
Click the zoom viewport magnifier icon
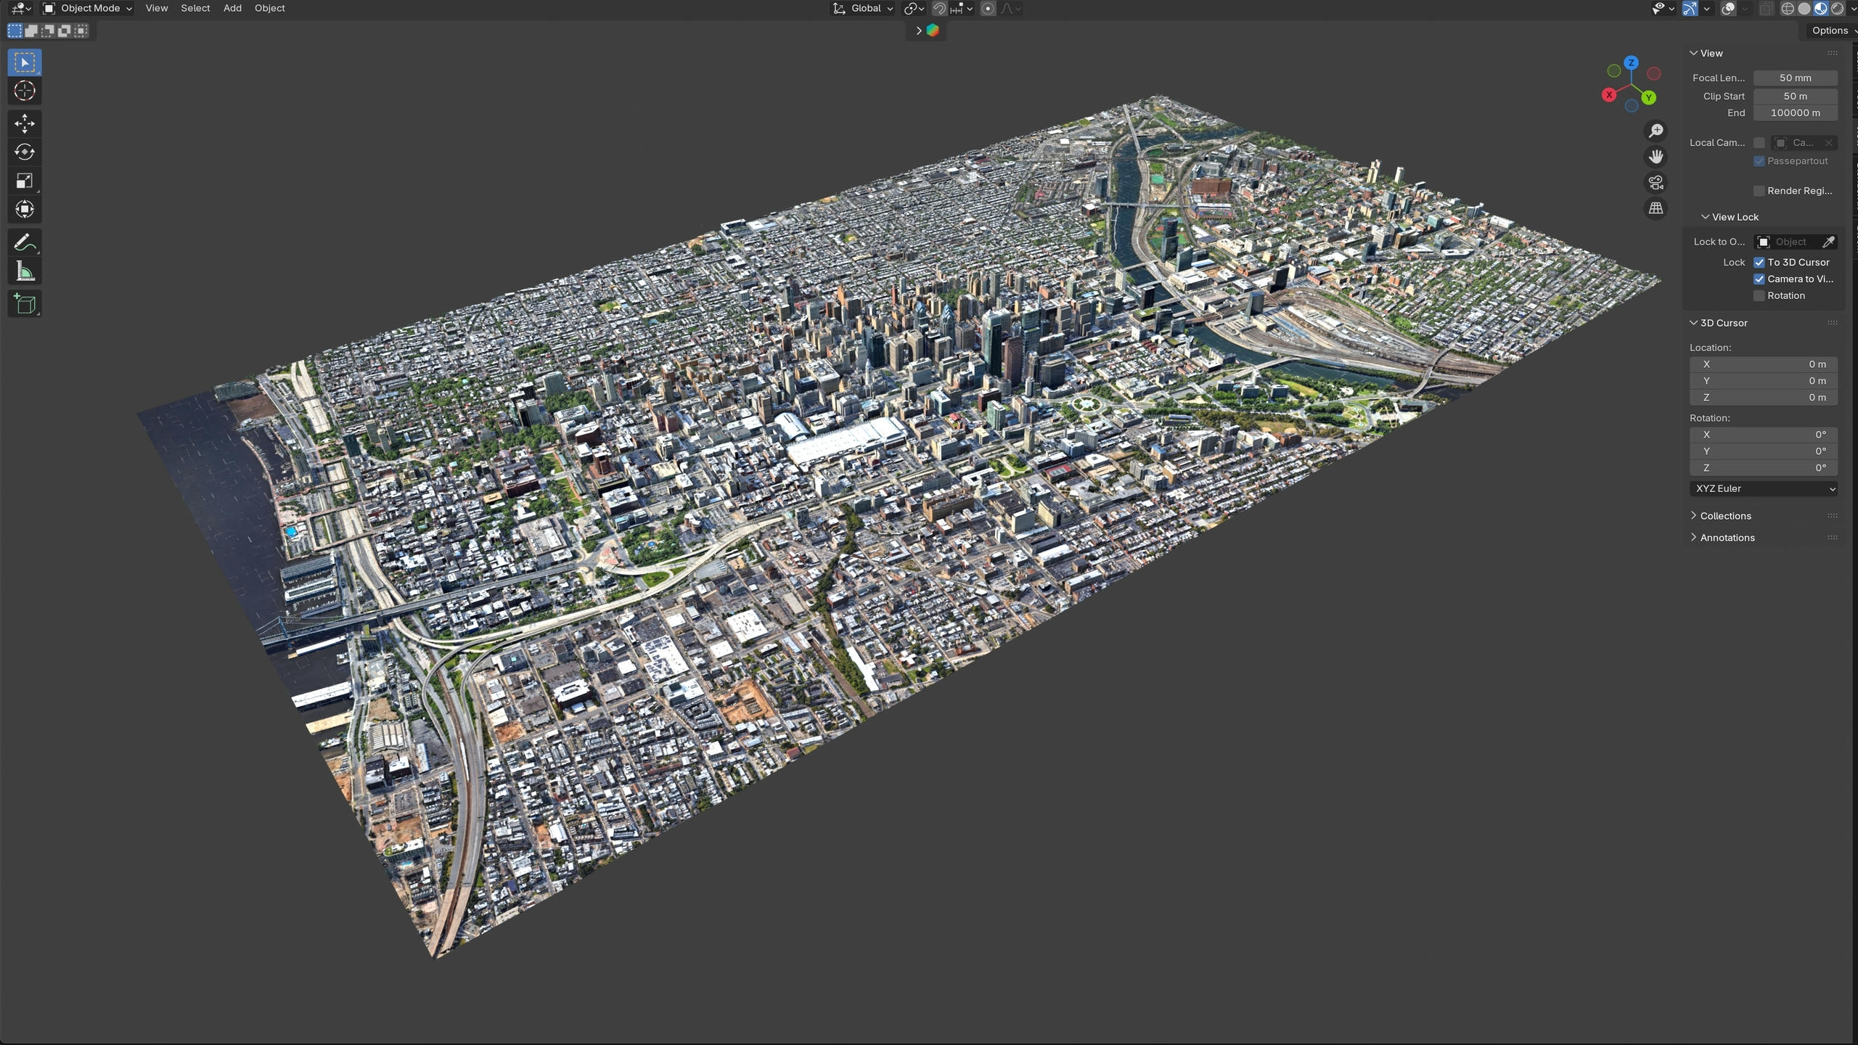1656,131
